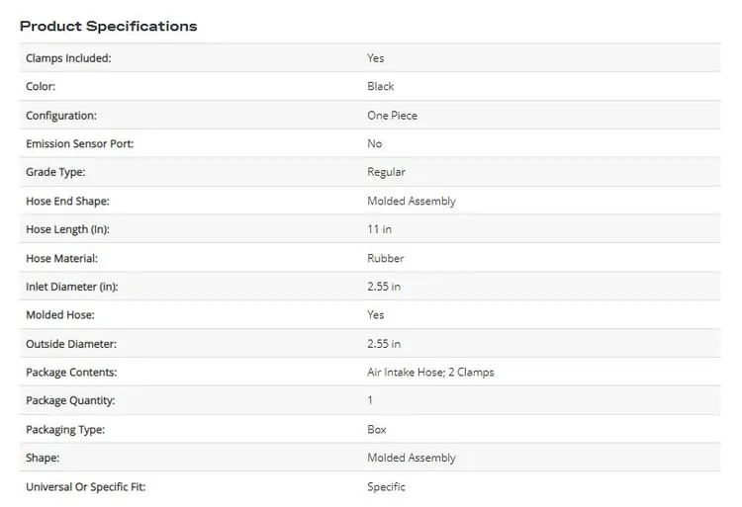The height and width of the screenshot is (507, 742).
Task: Select the Yes value for Clamps Included
Action: [x=376, y=58]
